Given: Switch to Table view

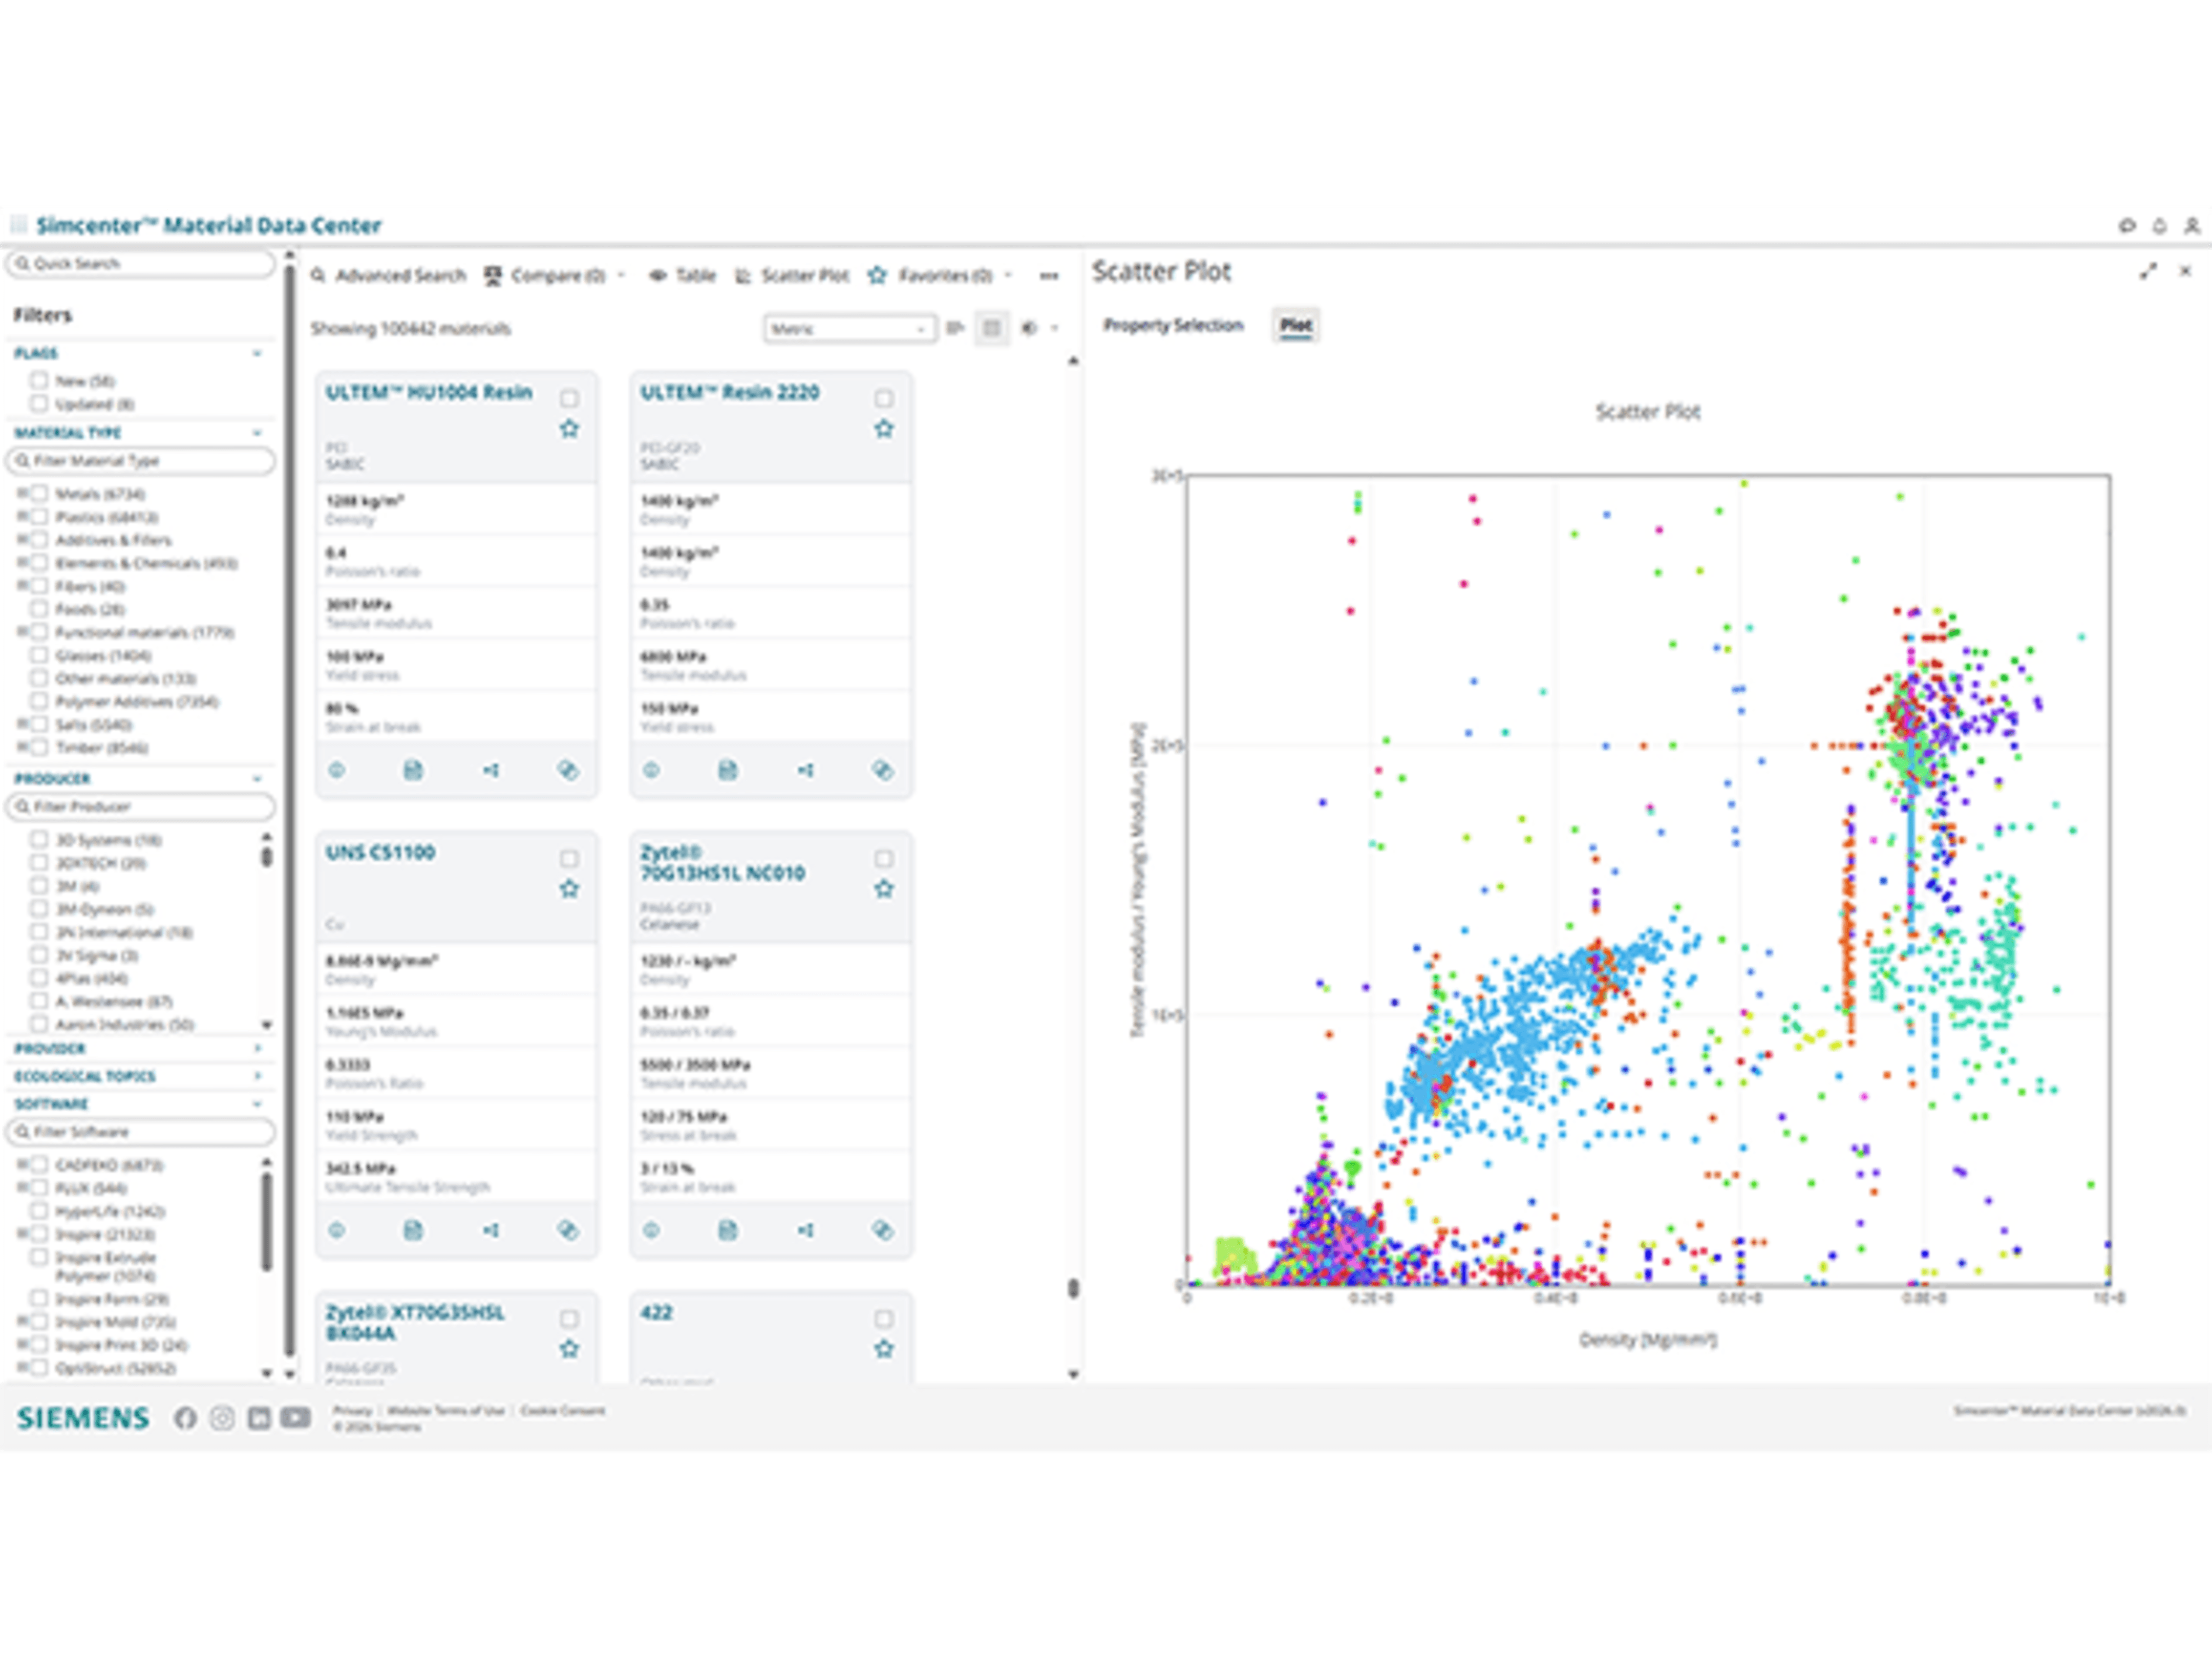Looking at the screenshot, I should (684, 276).
